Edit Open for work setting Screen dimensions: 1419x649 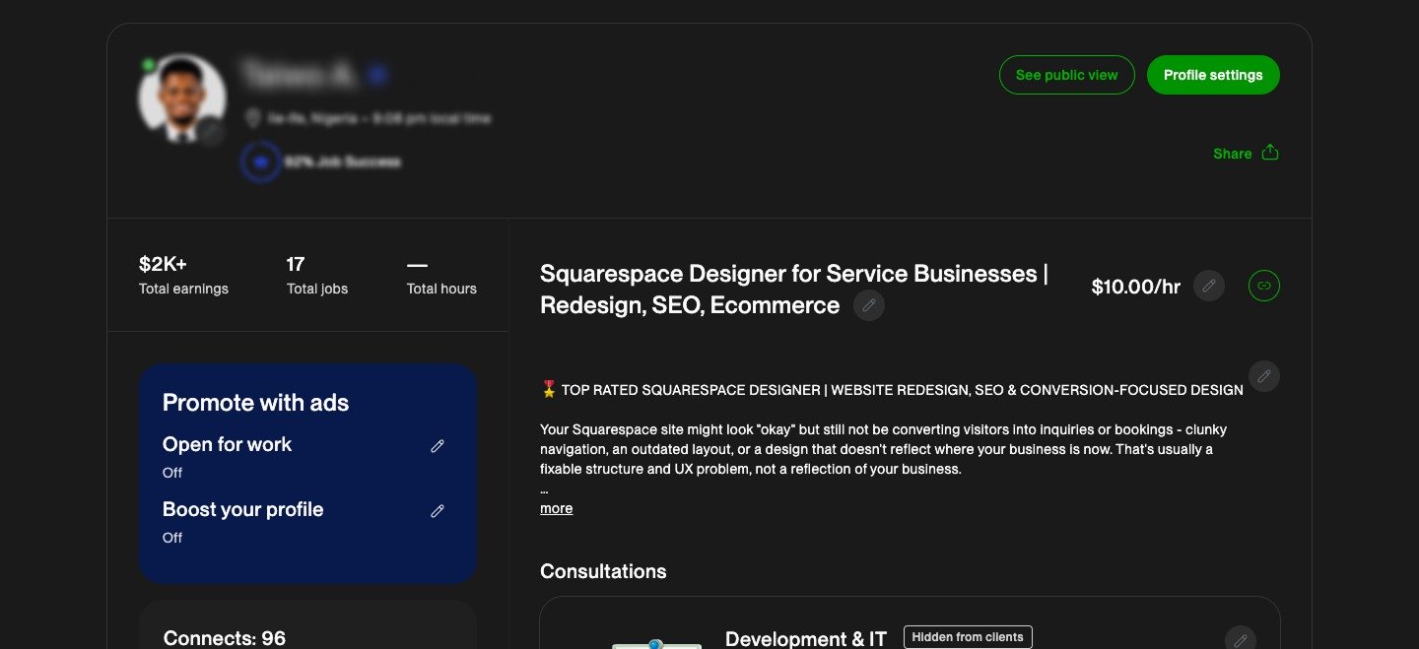click(438, 446)
